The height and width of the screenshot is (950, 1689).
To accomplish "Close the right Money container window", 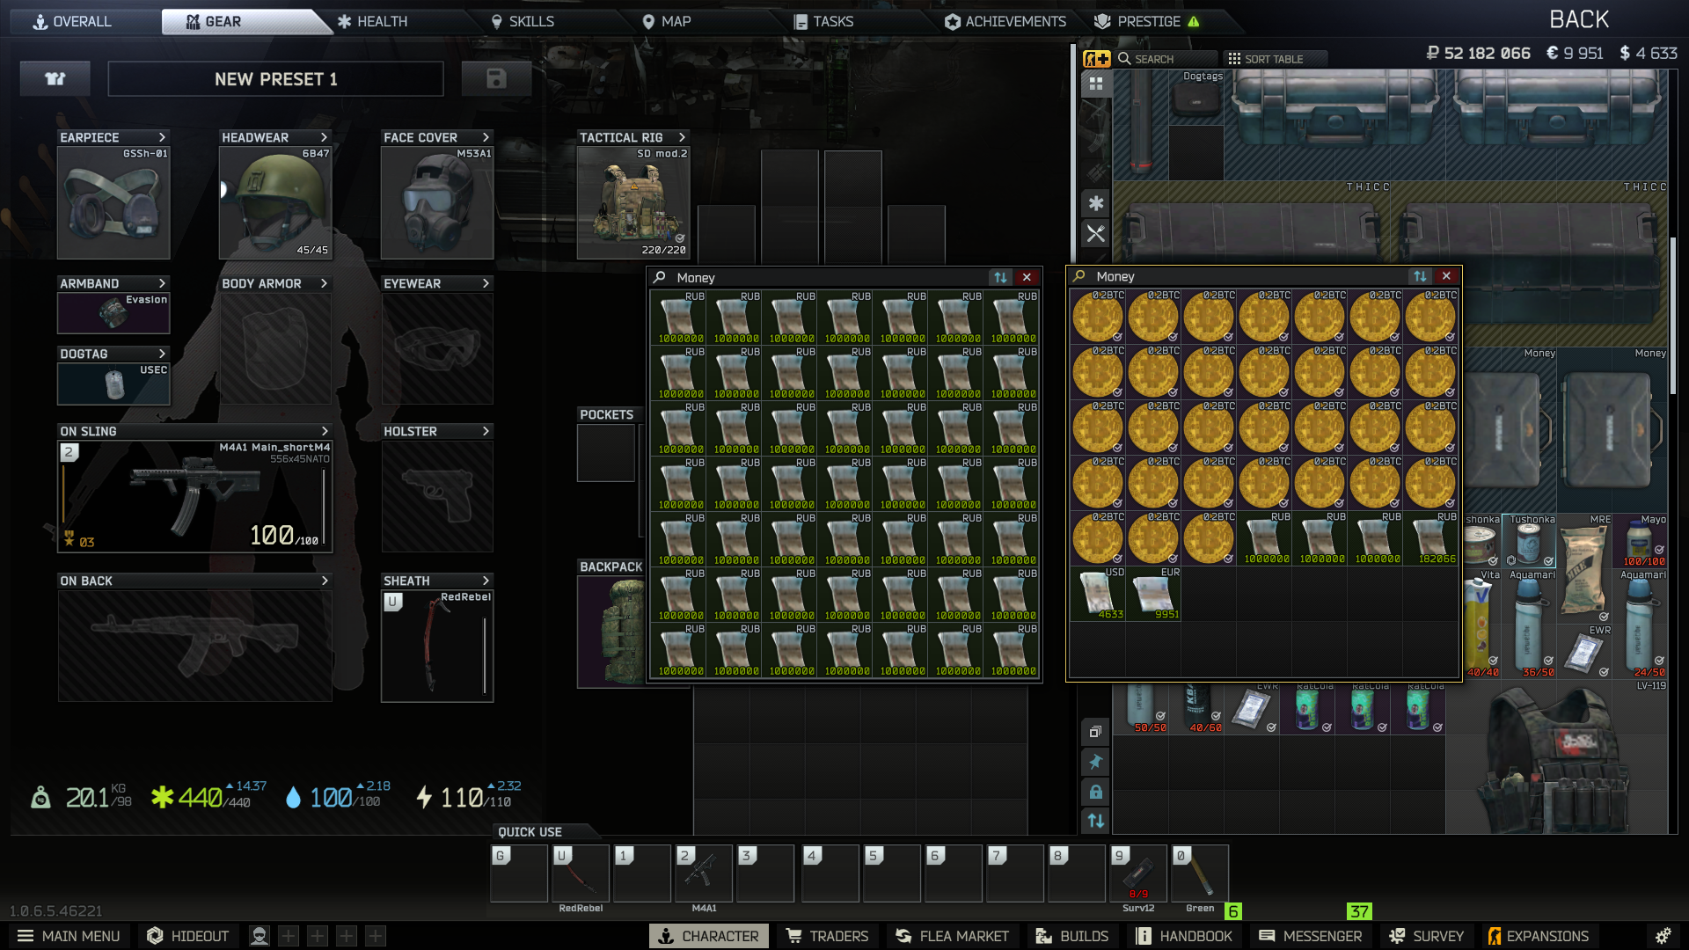I will [x=1446, y=276].
